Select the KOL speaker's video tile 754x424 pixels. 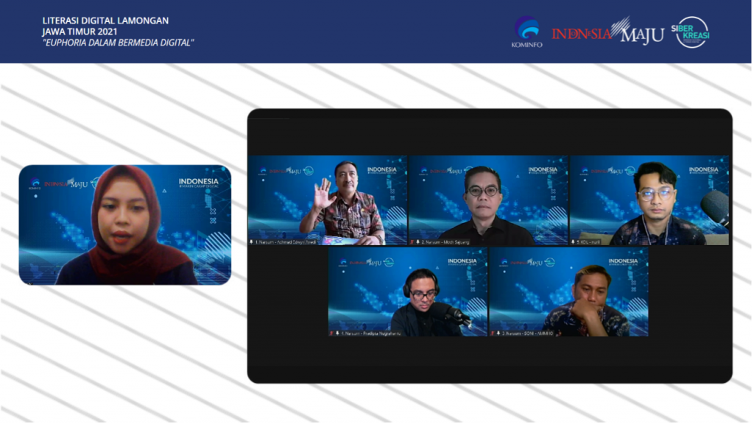649,200
